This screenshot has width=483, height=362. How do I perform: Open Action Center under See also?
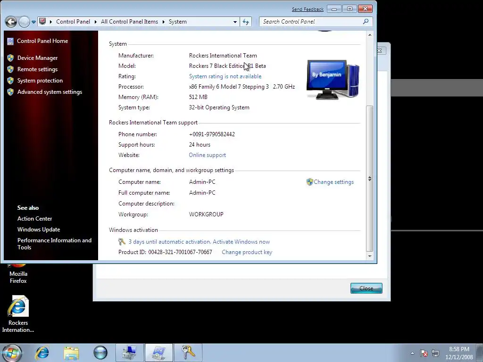pyautogui.click(x=35, y=219)
